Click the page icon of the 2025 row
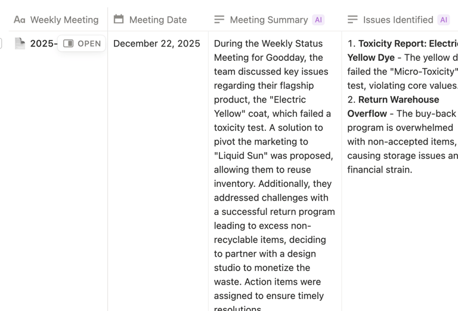 tap(20, 43)
